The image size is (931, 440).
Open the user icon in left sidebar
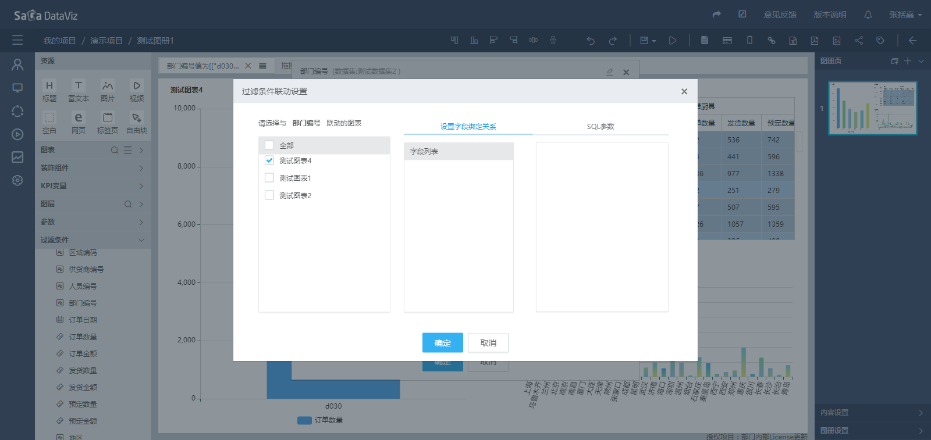(x=17, y=65)
